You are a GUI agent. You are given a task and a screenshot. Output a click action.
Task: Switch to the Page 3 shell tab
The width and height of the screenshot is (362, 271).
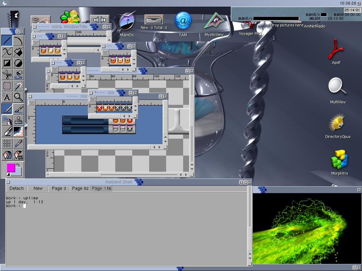coord(59,188)
